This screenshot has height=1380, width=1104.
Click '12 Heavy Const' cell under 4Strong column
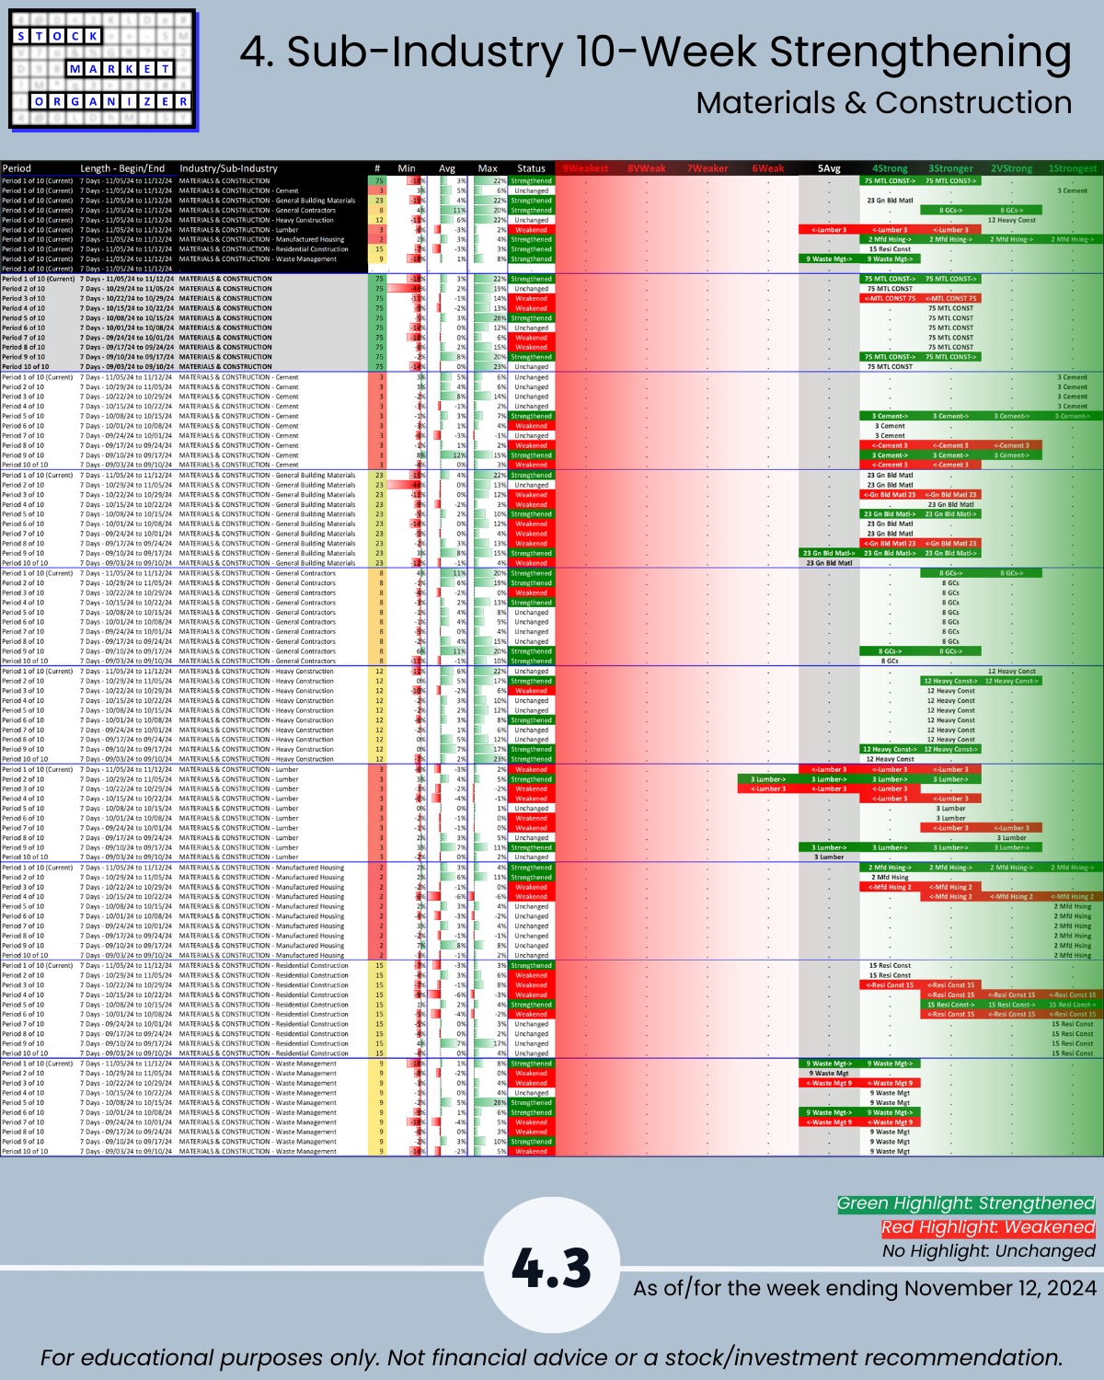click(890, 760)
